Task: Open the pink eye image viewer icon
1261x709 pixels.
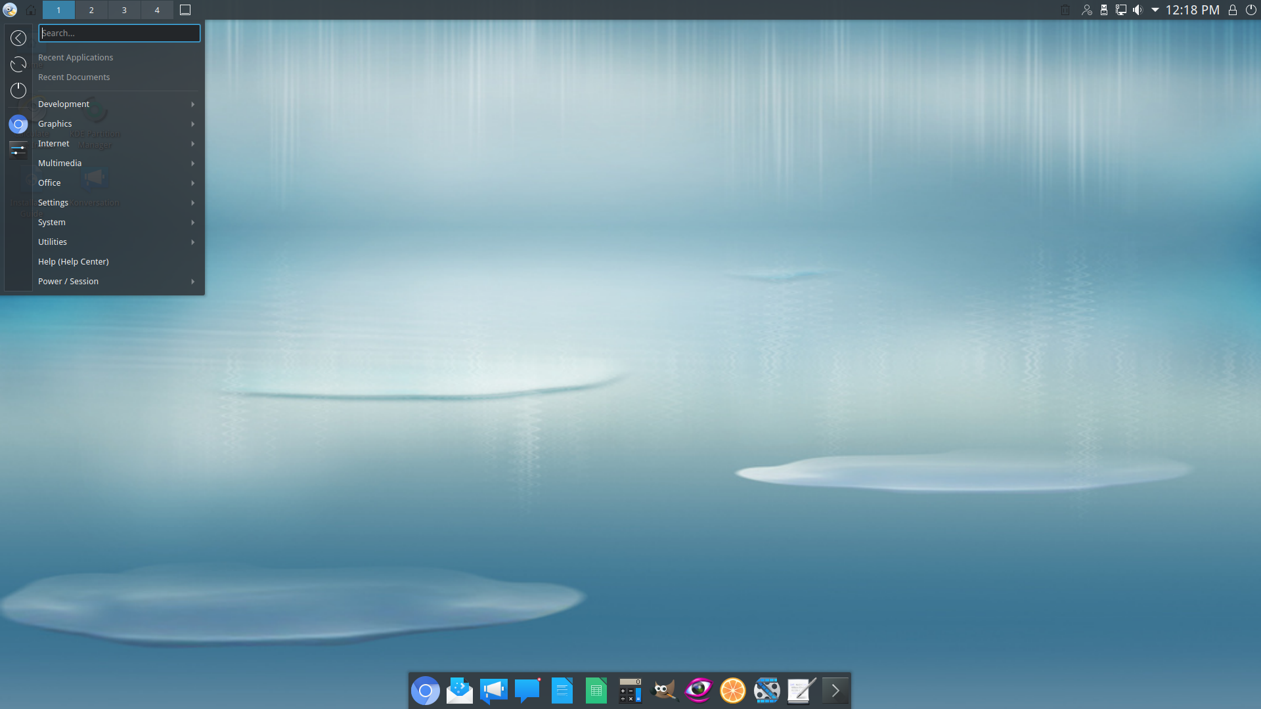Action: (698, 691)
